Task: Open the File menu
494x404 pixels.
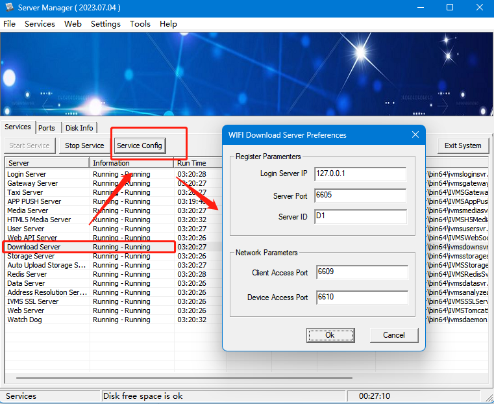Action: point(10,24)
